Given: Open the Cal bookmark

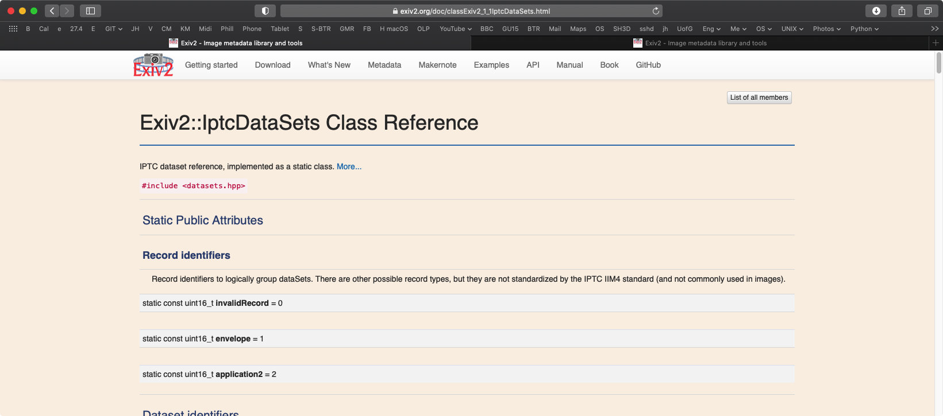Looking at the screenshot, I should click(44, 29).
